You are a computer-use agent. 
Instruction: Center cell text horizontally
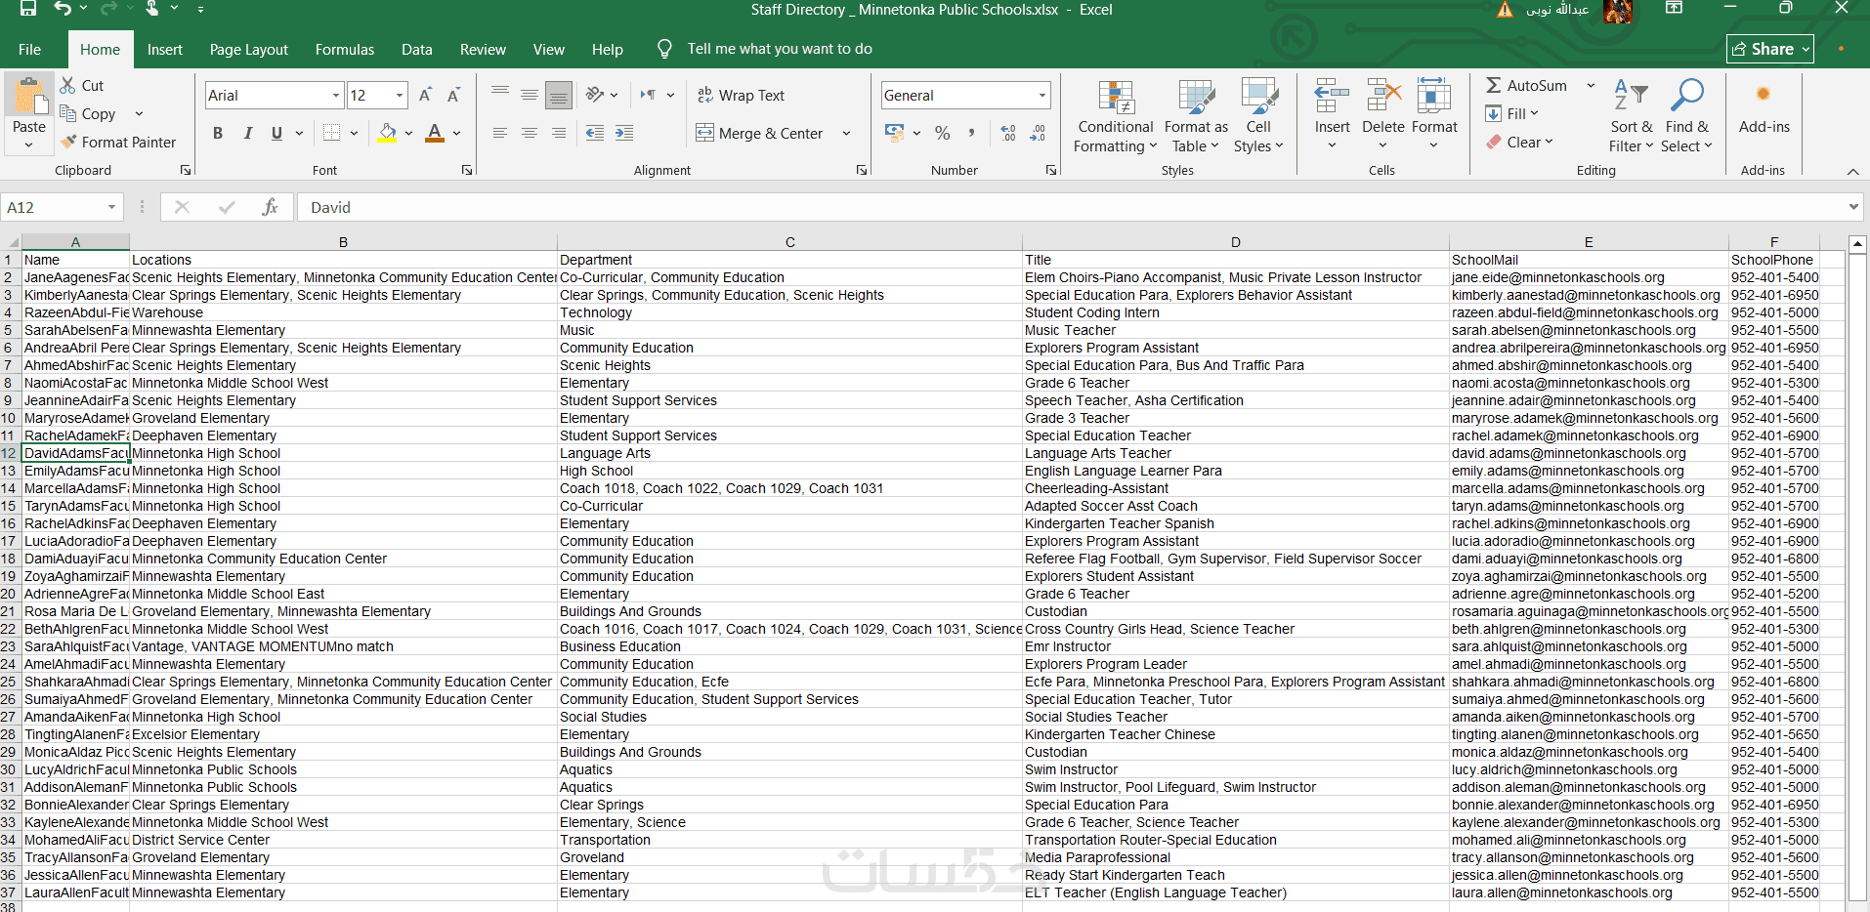tap(529, 133)
